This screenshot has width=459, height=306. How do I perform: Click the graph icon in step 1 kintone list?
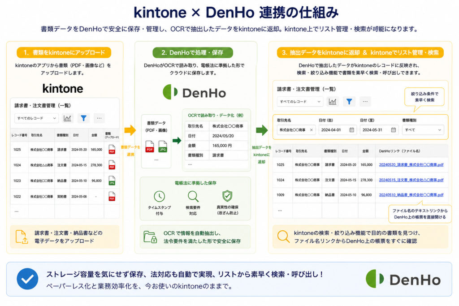pyautogui.click(x=67, y=118)
